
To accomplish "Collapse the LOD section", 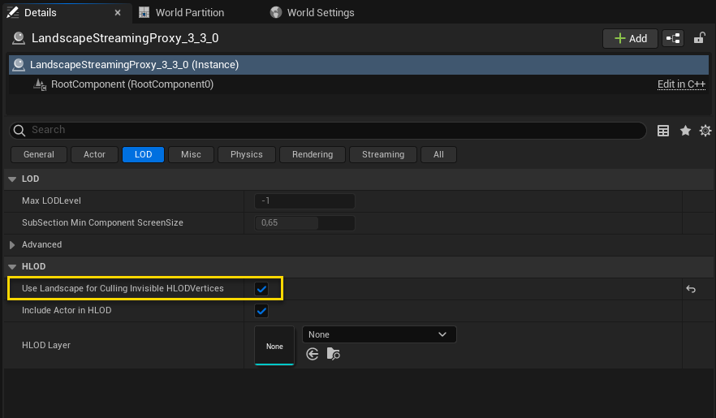I will point(12,179).
